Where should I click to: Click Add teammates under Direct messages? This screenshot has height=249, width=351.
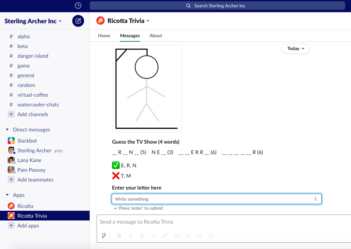click(35, 179)
